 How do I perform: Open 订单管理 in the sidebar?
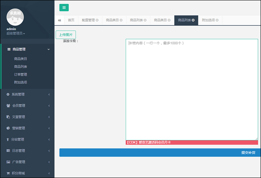coord(20,74)
